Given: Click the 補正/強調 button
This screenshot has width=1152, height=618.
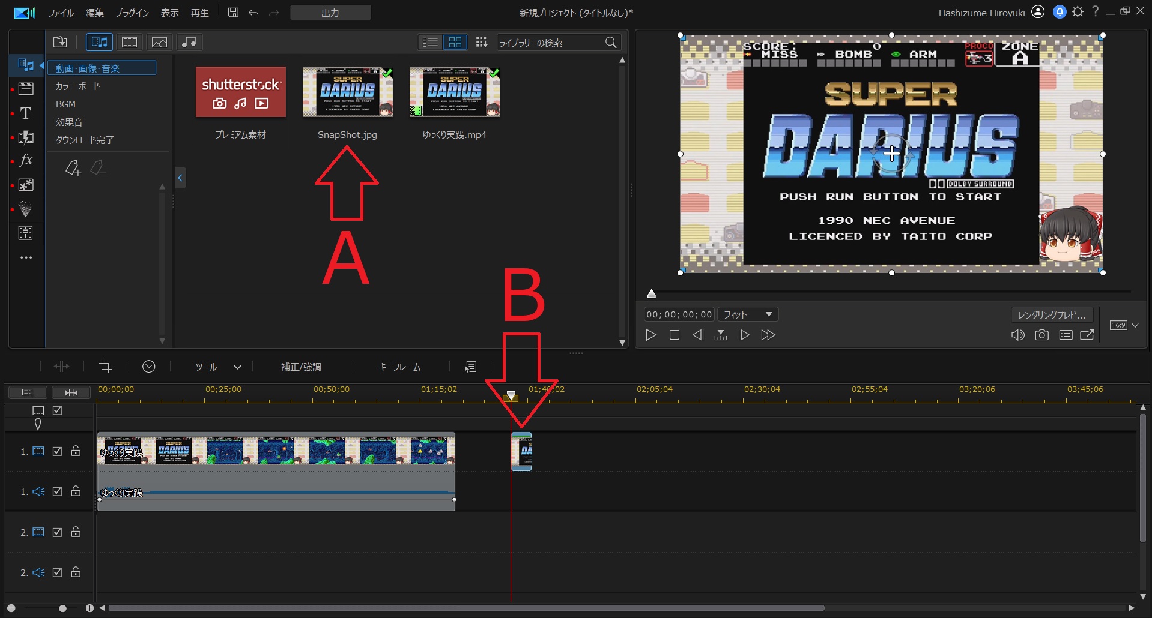Looking at the screenshot, I should click(301, 367).
